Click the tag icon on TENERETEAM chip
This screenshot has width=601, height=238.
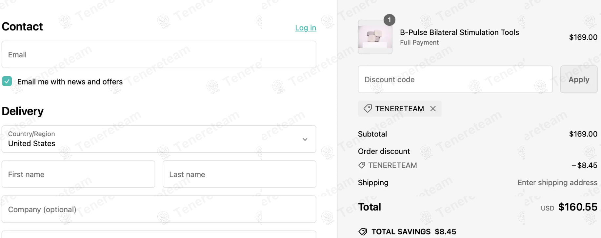[368, 109]
